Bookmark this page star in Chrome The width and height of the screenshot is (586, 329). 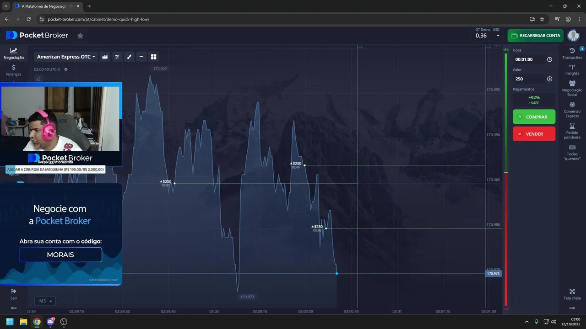pos(542,19)
